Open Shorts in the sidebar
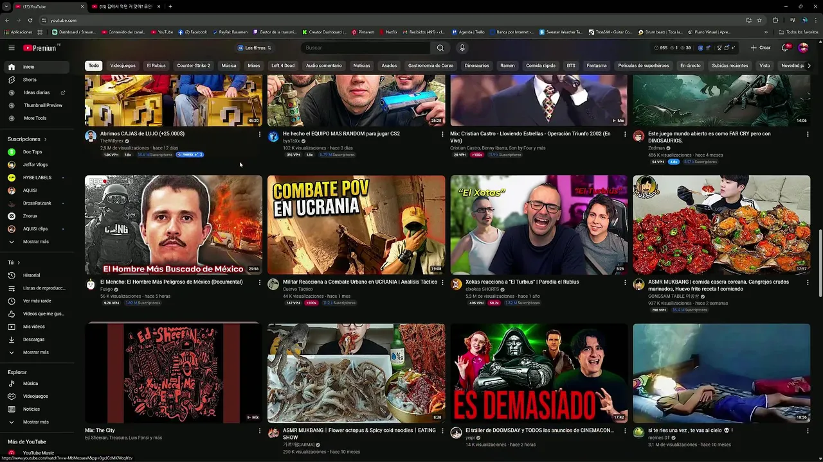The height and width of the screenshot is (462, 823). coord(37,80)
